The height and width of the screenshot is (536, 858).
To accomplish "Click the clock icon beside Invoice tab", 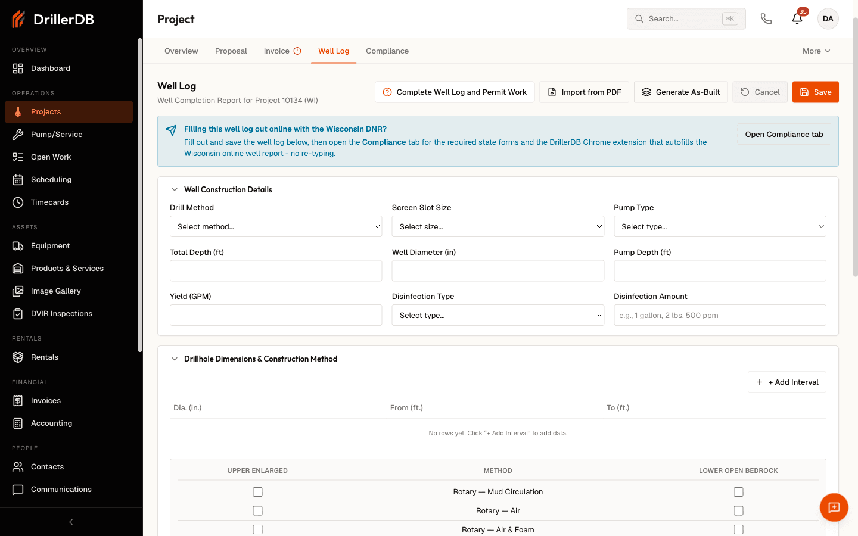I will pos(297,51).
